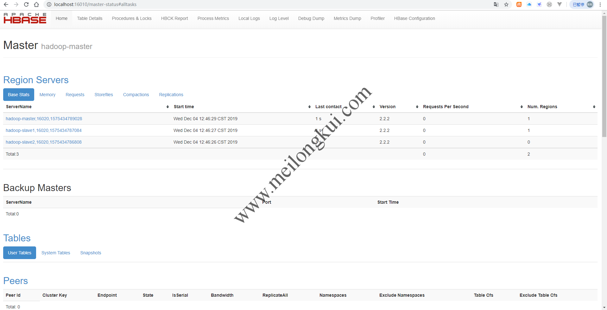Sort by Requests Per Second column arrows

pos(522,107)
